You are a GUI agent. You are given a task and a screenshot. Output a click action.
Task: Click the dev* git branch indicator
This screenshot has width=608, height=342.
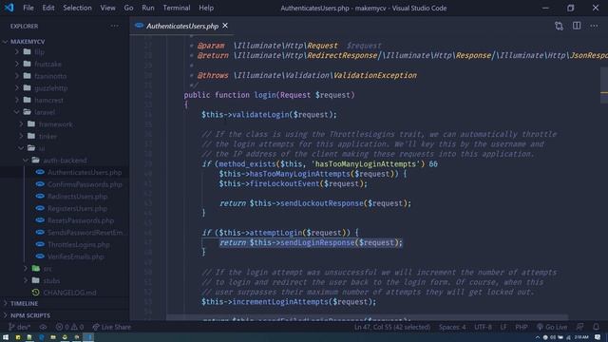point(19,327)
